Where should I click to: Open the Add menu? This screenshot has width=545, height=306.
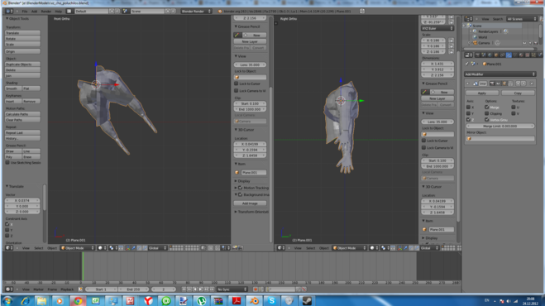click(35, 11)
